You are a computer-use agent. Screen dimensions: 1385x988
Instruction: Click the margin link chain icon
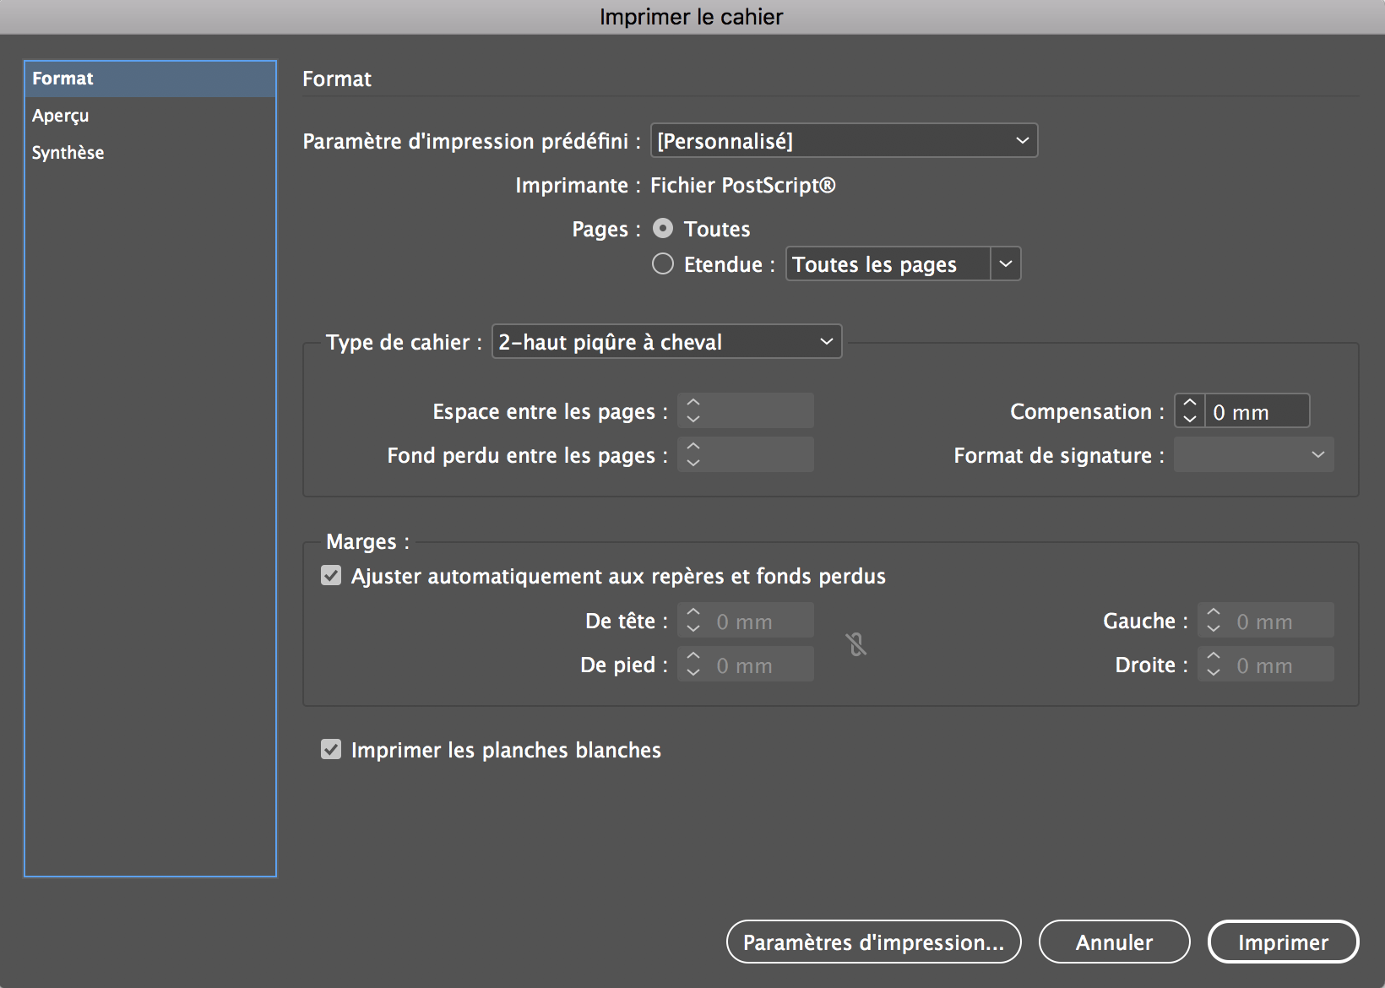coord(855,644)
